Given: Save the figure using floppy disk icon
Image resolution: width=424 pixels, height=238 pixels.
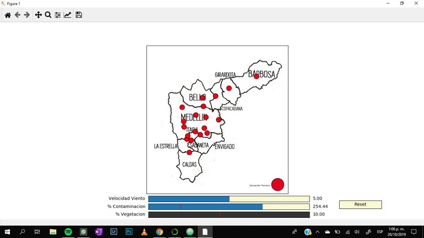Looking at the screenshot, I should click(78, 15).
